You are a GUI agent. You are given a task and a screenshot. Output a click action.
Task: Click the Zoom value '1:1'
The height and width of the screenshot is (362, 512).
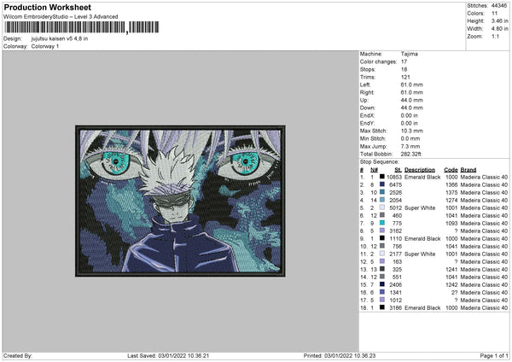click(495, 36)
